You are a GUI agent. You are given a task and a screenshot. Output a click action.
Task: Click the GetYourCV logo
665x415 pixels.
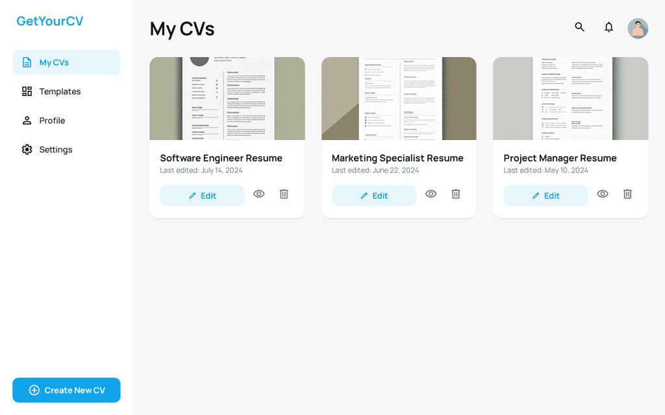pyautogui.click(x=50, y=21)
